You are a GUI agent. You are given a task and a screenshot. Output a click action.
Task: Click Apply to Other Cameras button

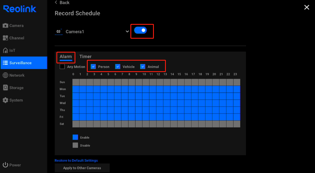[x=82, y=168]
